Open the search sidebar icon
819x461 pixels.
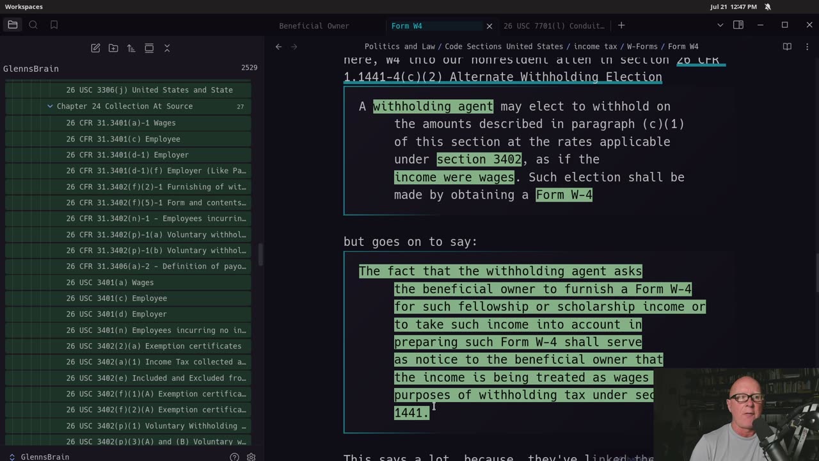coord(33,25)
